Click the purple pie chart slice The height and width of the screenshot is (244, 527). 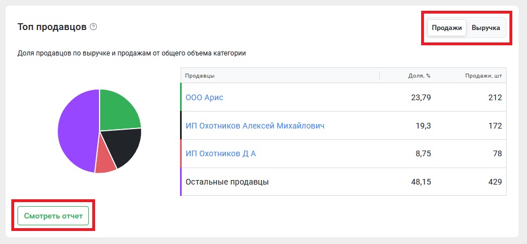coord(77,131)
